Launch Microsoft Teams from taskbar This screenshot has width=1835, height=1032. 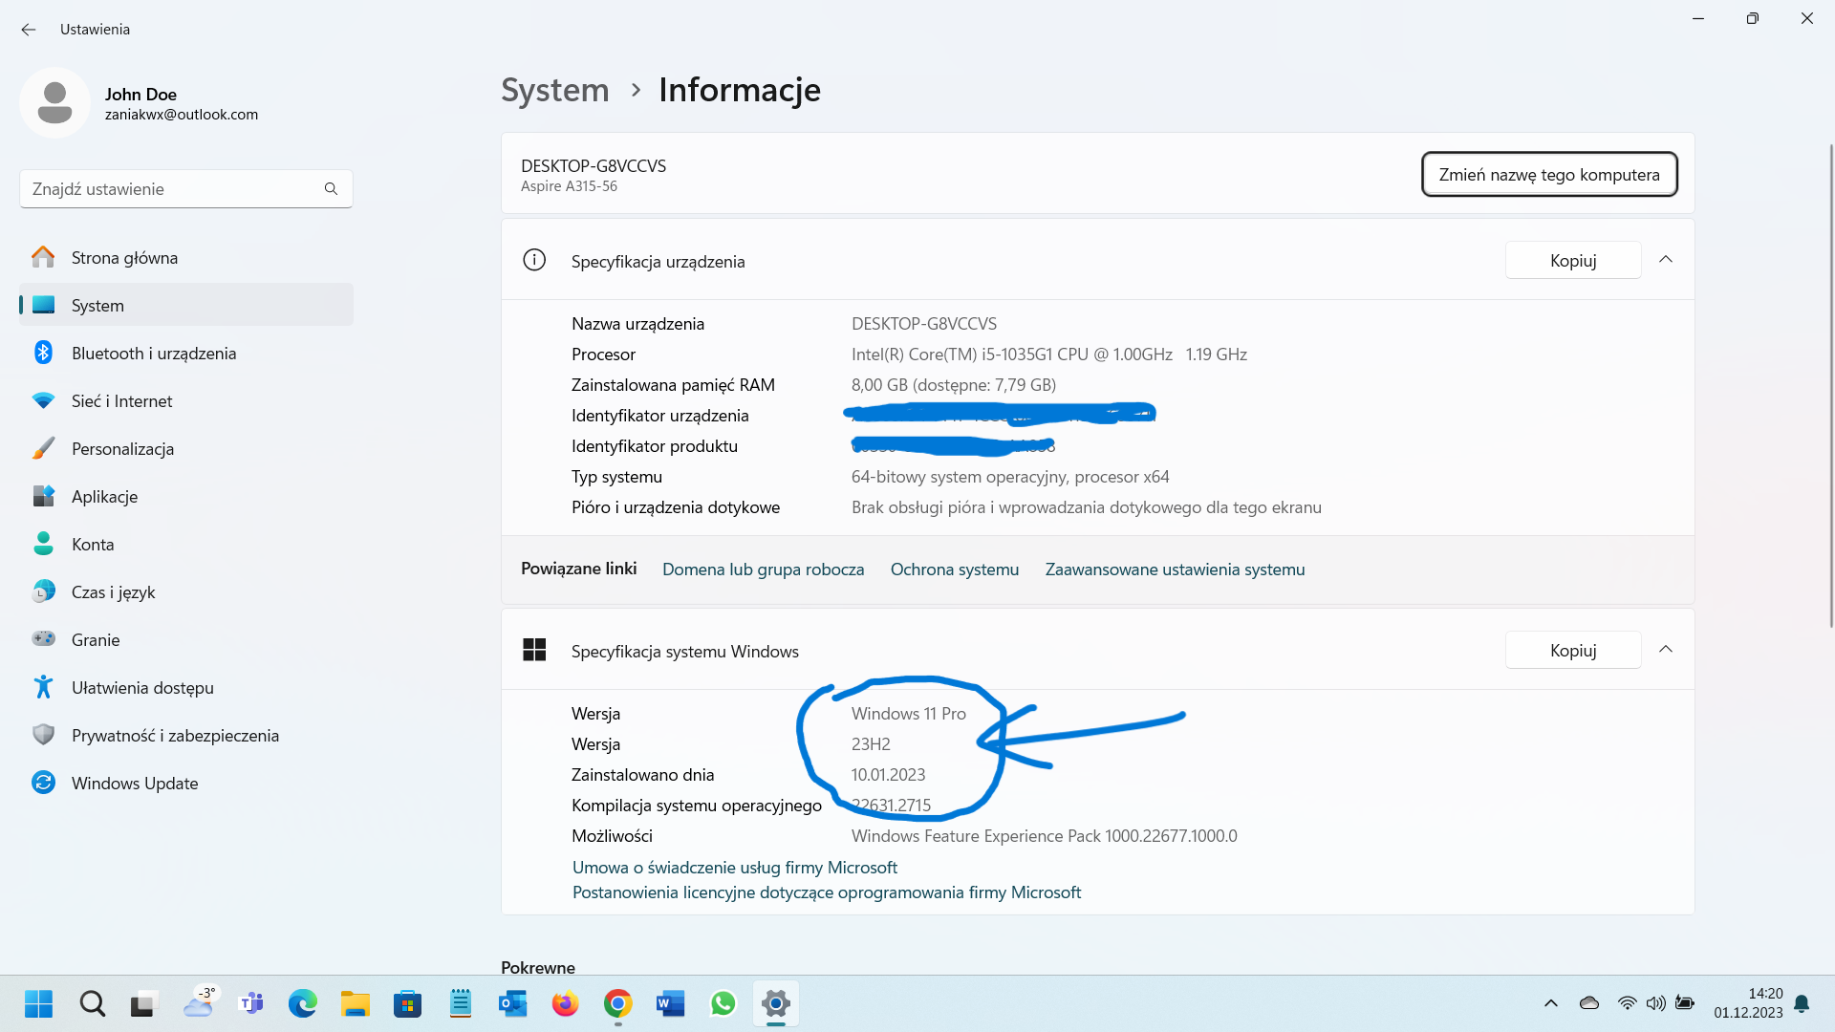coord(251,1003)
